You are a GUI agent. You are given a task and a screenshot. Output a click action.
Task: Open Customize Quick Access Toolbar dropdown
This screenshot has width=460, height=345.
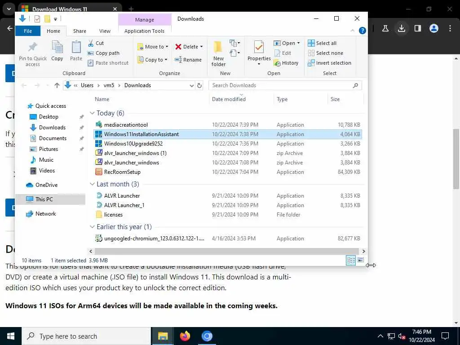tap(55, 19)
